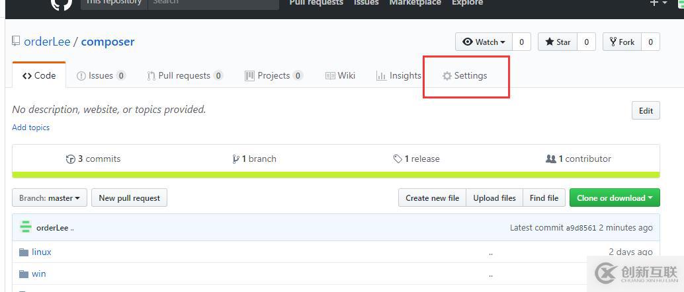Viewport: 684px width, 292px height.
Task: Open the forks count next to Fork
Action: (x=650, y=42)
